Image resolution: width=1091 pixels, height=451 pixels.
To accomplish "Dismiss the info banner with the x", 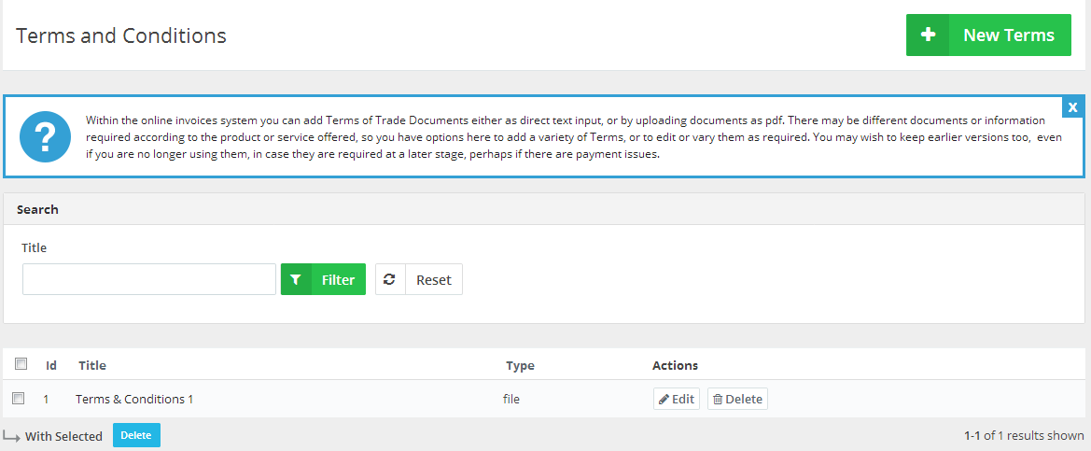I will (x=1073, y=107).
